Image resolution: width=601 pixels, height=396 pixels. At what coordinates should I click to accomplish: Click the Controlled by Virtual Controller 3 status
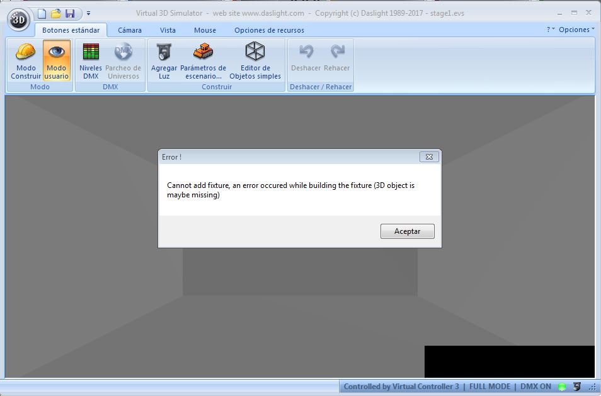tap(401, 387)
